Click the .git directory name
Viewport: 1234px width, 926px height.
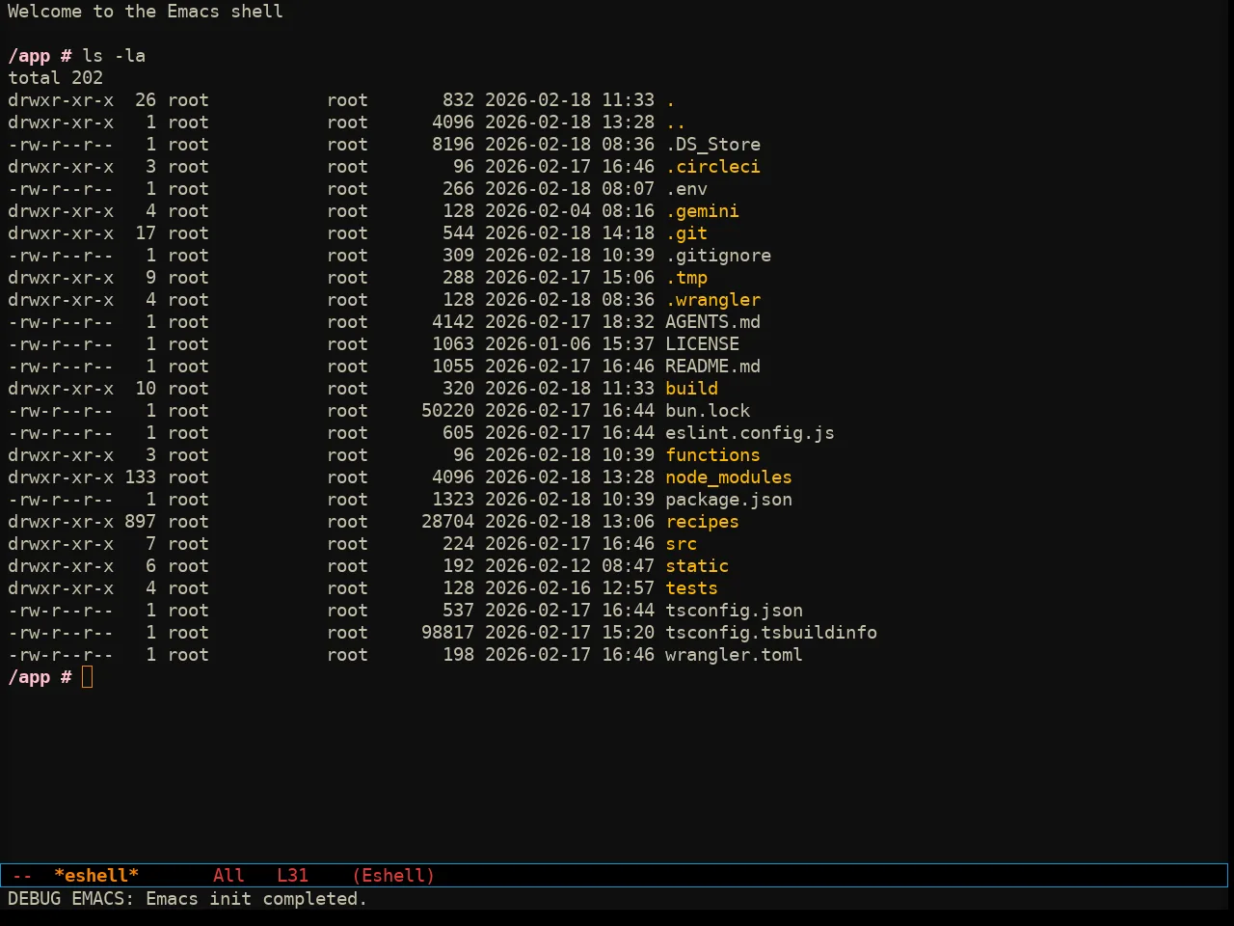pyautogui.click(x=687, y=233)
